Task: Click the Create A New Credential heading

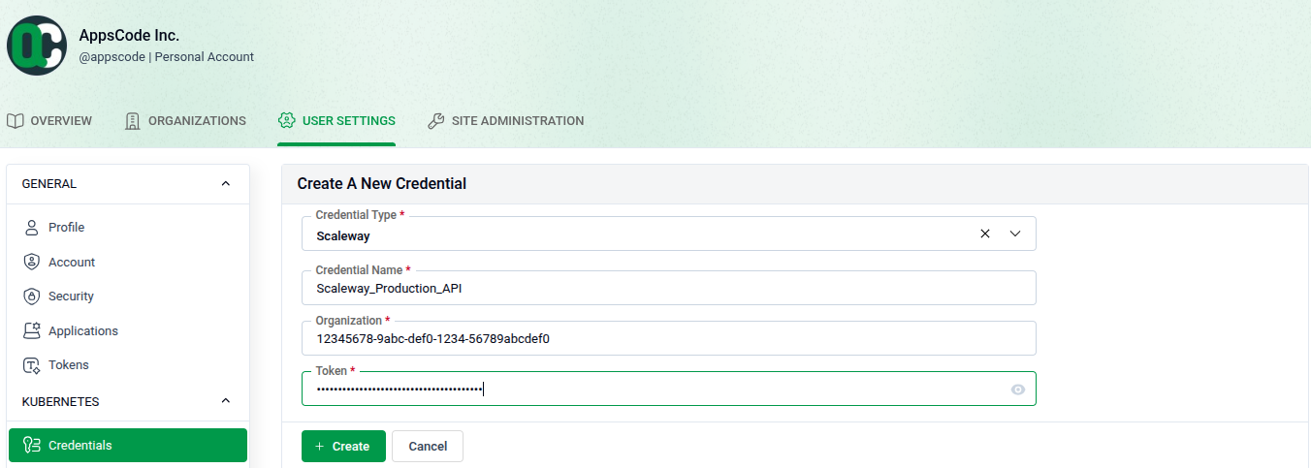Action: [x=382, y=183]
